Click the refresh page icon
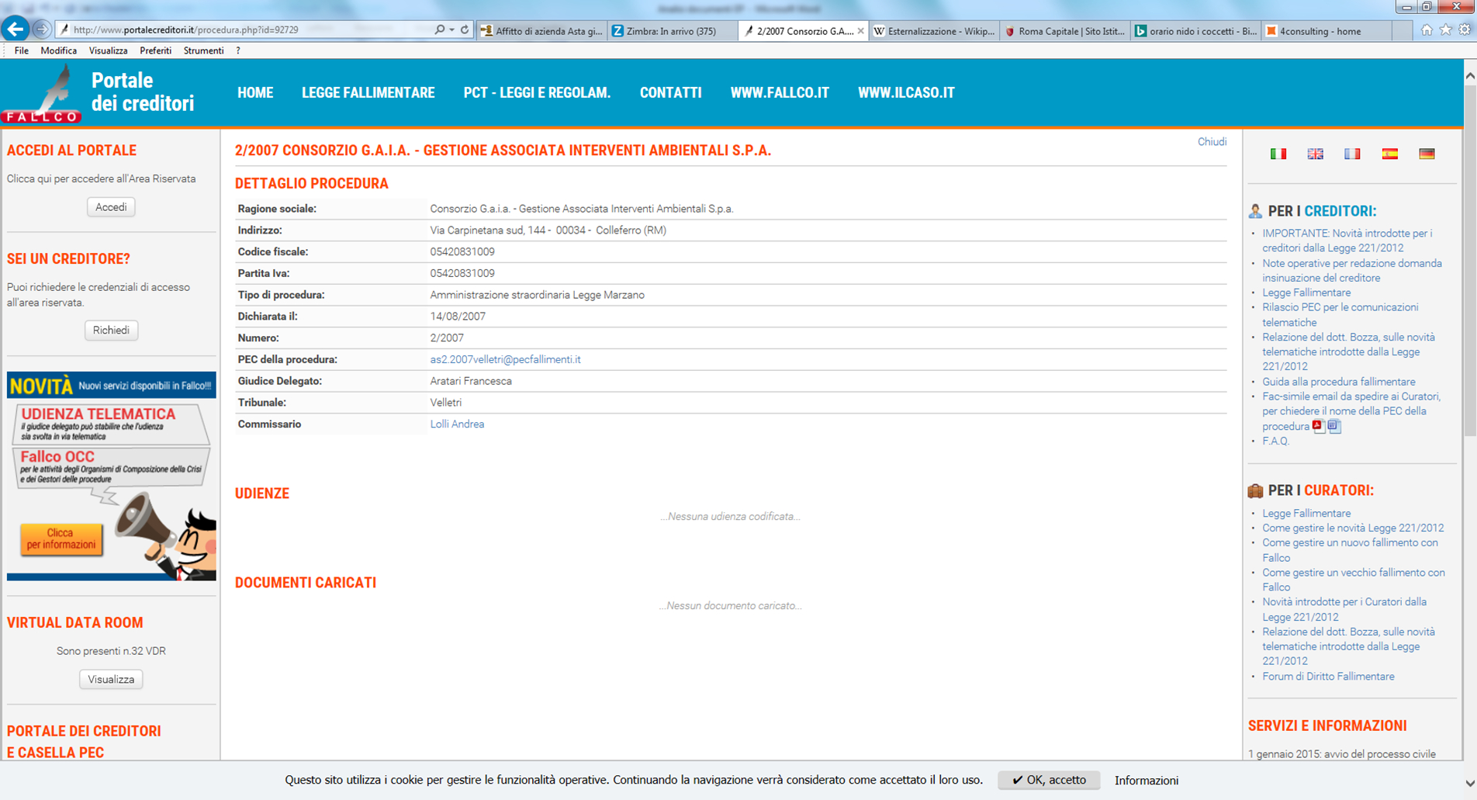 click(465, 29)
